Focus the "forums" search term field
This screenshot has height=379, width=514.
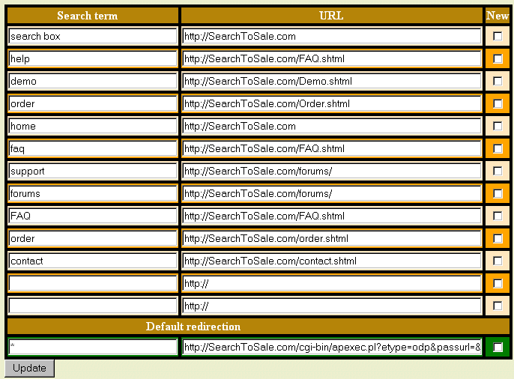[x=93, y=193]
